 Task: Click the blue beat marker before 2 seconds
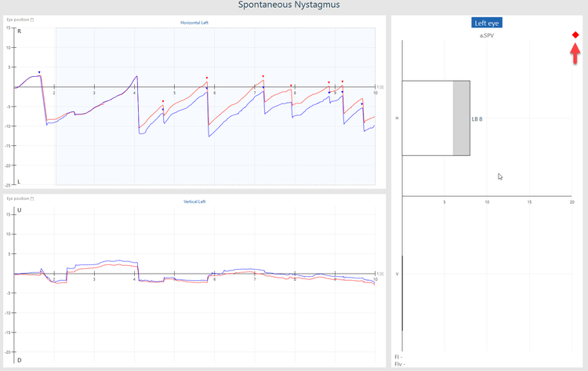click(39, 72)
